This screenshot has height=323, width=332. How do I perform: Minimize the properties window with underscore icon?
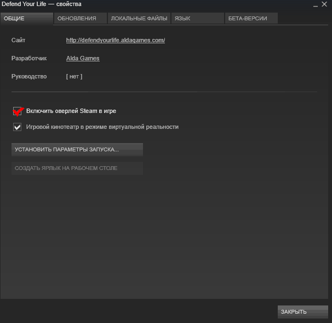coord(315,5)
